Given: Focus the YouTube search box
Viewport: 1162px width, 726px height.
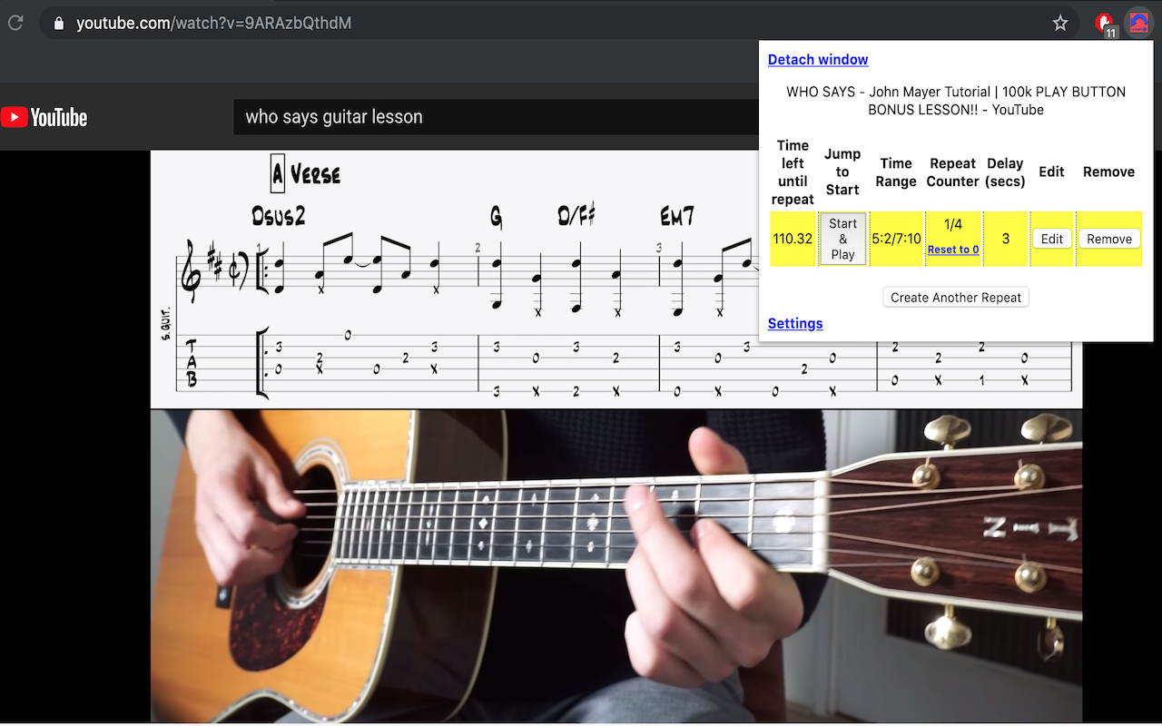Looking at the screenshot, I should click(495, 117).
